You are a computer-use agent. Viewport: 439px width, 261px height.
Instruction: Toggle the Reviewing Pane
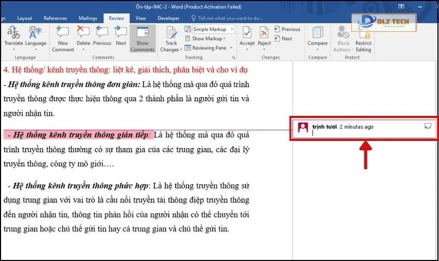click(209, 48)
